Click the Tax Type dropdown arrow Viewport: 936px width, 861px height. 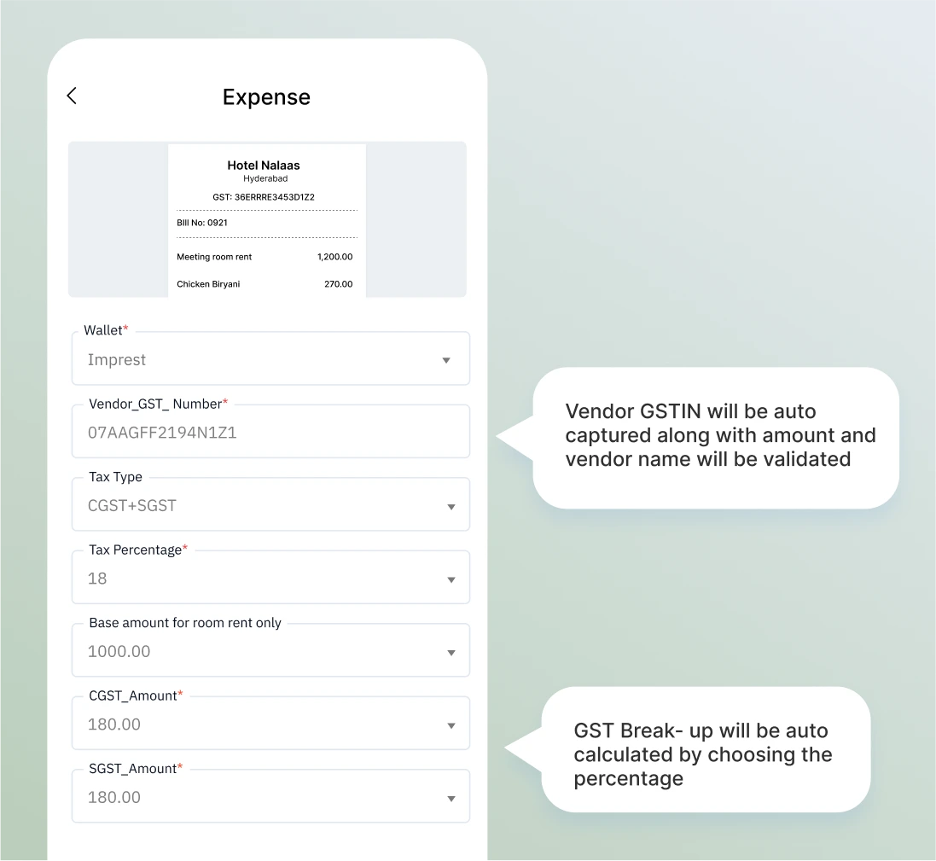point(451,507)
